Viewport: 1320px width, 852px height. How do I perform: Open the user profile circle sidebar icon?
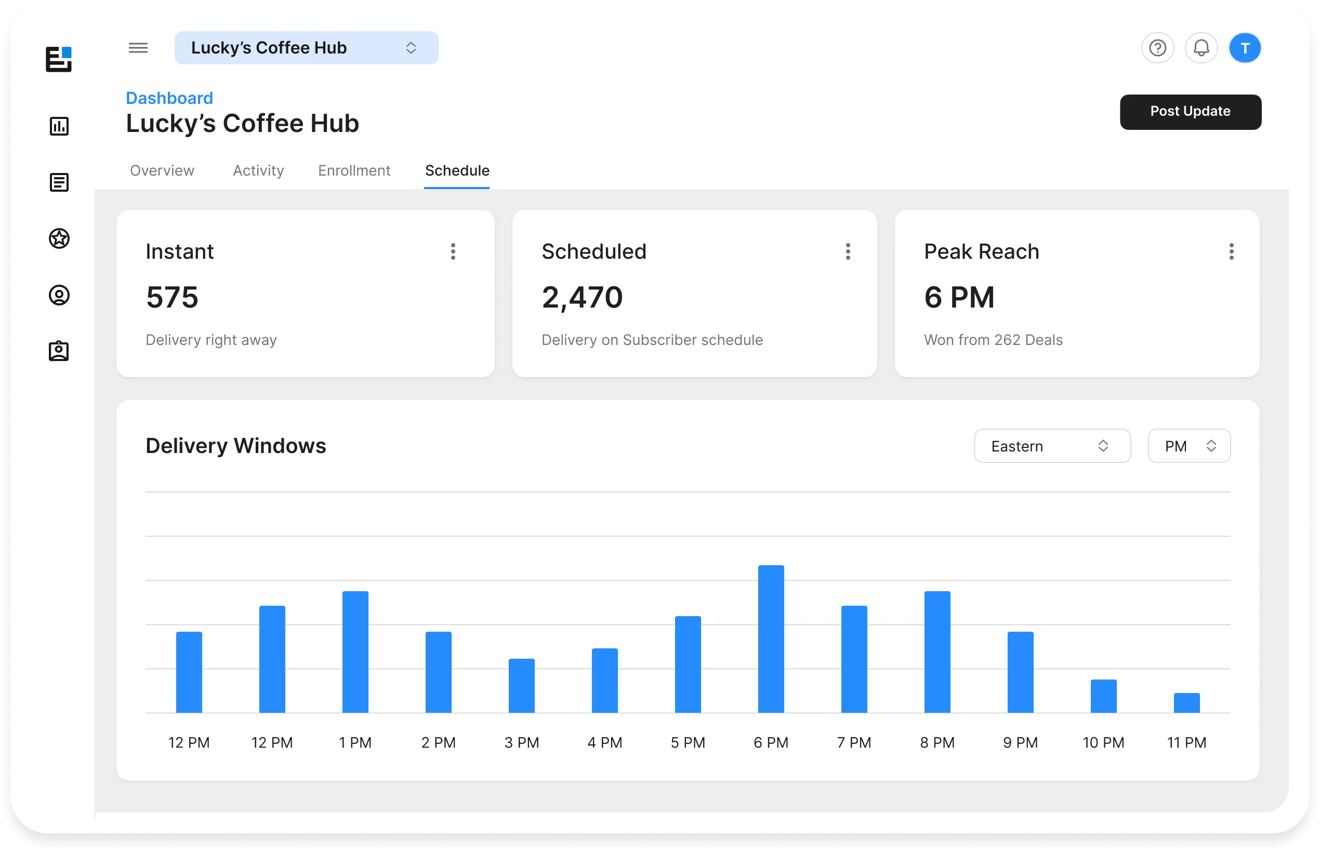click(59, 295)
